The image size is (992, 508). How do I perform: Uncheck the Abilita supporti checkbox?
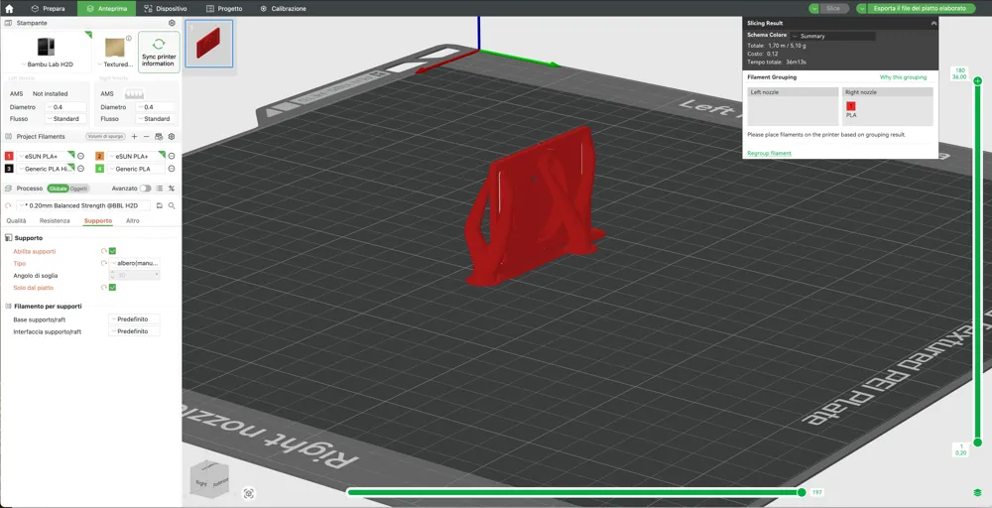tap(113, 251)
